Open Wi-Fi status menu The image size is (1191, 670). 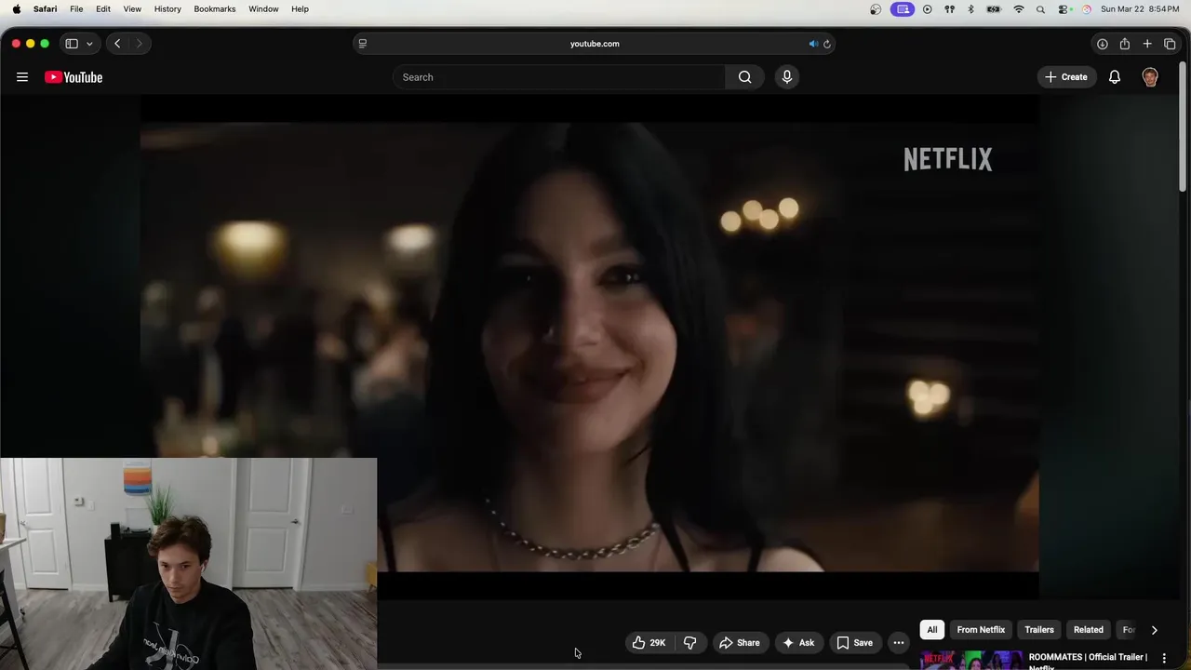1019,9
